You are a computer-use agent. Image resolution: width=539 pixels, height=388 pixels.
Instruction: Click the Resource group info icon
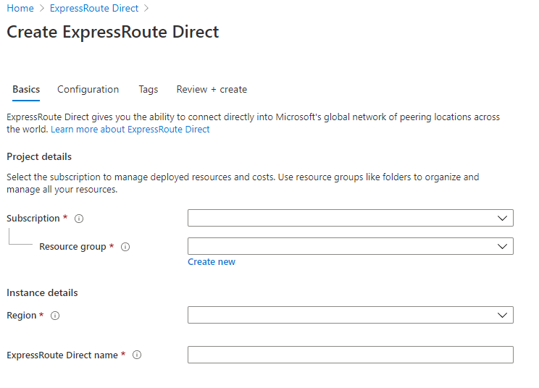125,247
